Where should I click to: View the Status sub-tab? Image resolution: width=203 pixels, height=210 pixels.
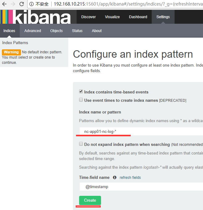pyautogui.click(x=77, y=31)
